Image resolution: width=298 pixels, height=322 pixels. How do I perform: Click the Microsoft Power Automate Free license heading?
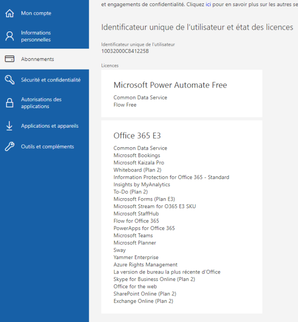pyautogui.click(x=170, y=85)
